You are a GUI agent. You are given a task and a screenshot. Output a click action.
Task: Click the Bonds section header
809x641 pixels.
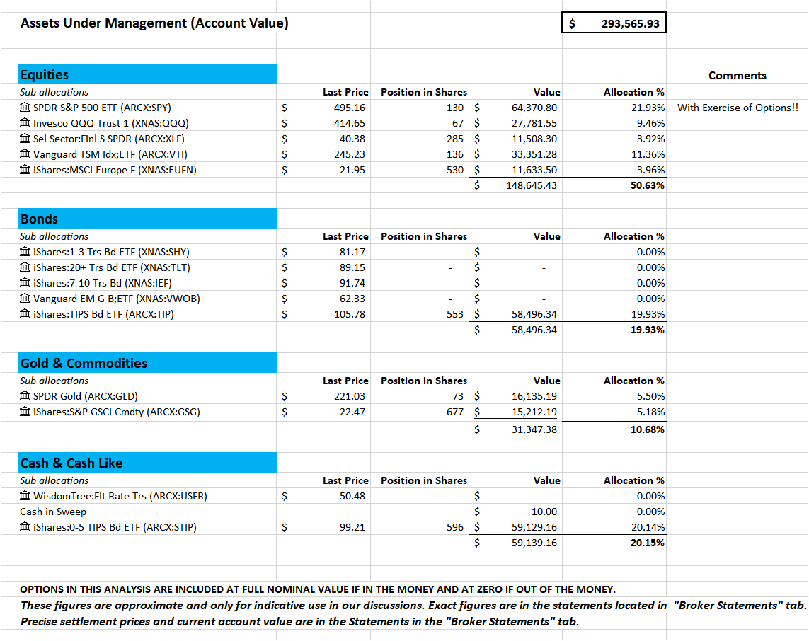[147, 219]
